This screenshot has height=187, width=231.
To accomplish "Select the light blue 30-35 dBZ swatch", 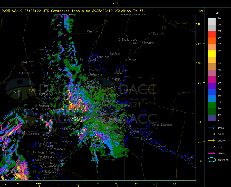I will coord(211,99).
